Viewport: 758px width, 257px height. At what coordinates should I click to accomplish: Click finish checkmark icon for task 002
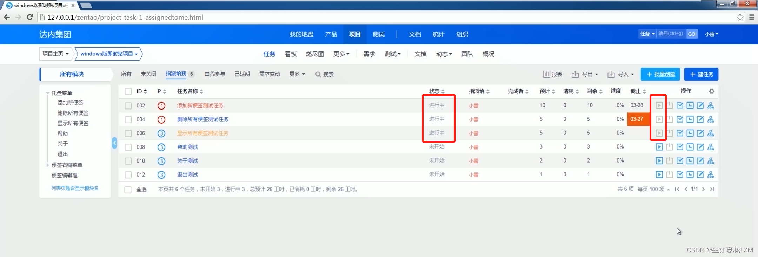tap(680, 105)
